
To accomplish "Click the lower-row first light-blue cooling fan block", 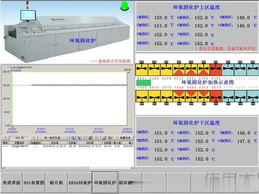I will pos(228,96).
